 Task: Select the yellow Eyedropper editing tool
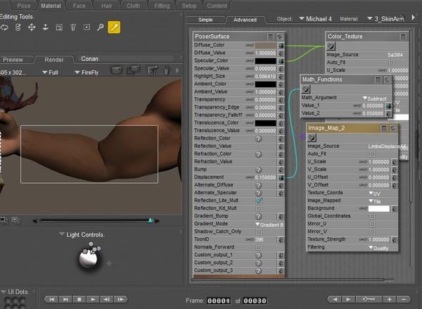click(114, 27)
